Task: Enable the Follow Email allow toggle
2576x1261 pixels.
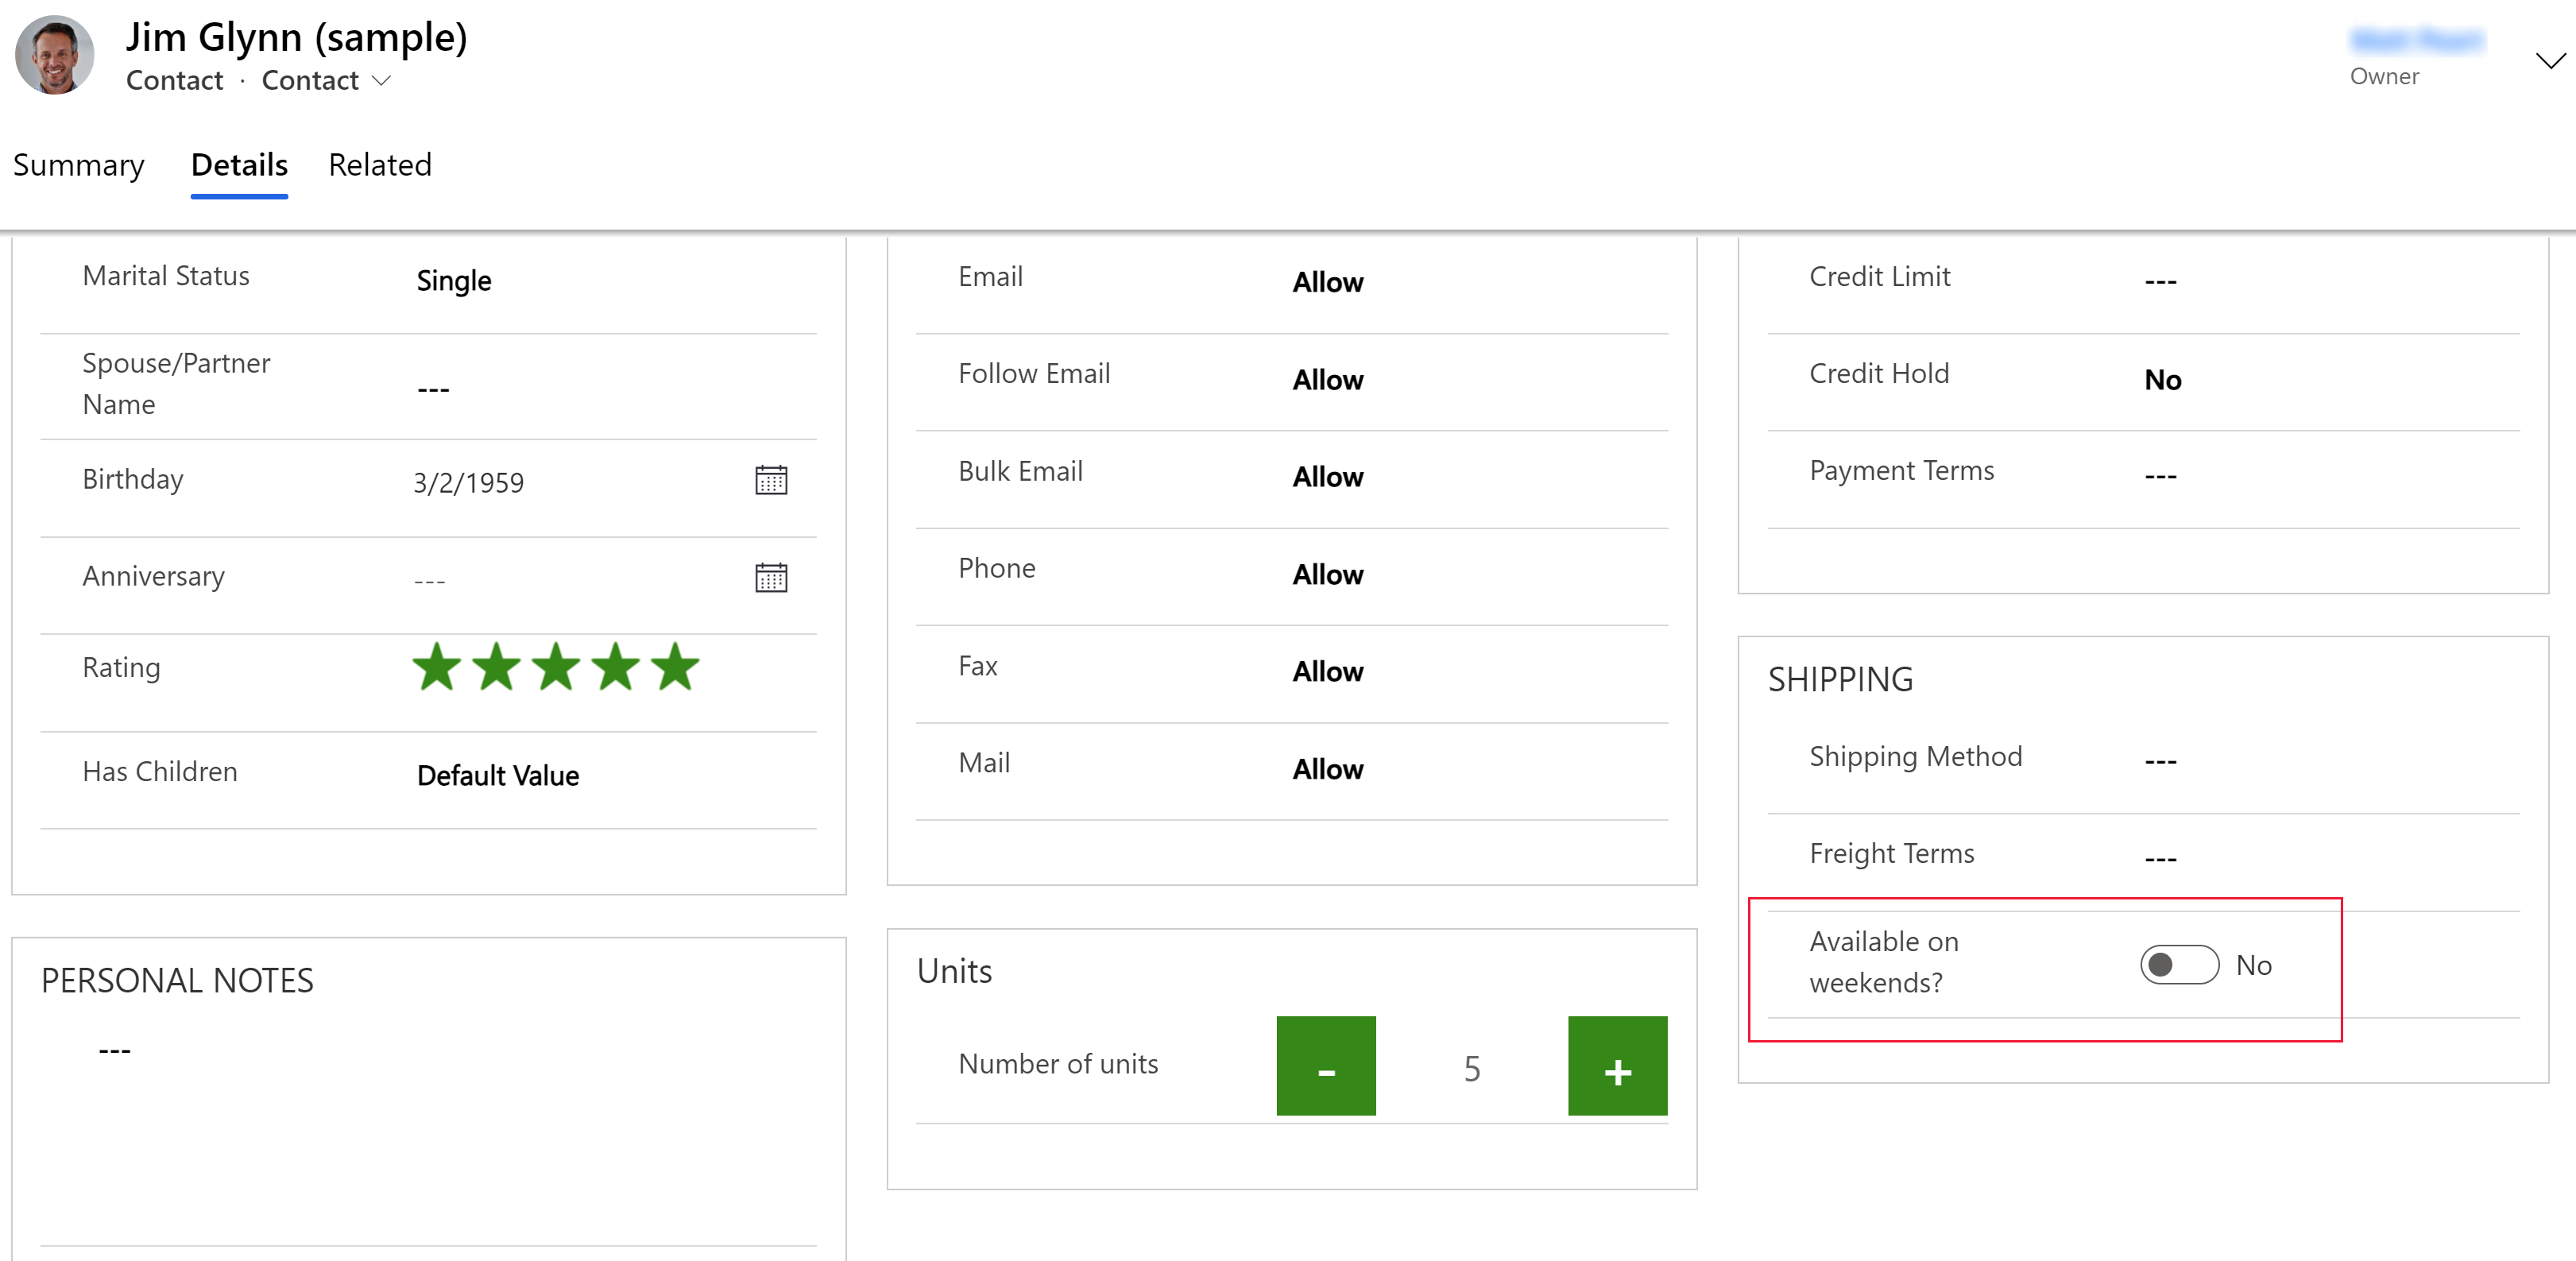Action: (1326, 379)
